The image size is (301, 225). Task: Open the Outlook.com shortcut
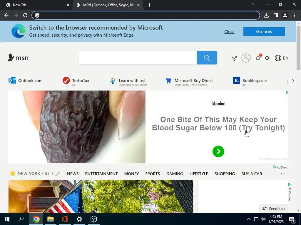click(26, 81)
